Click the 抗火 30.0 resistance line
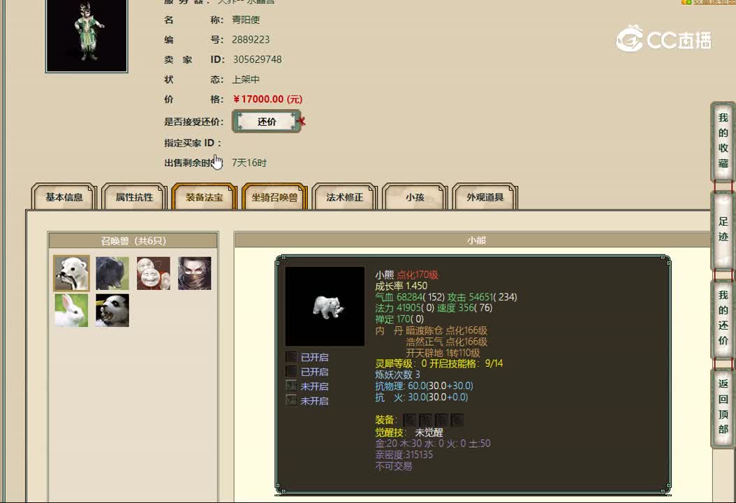This screenshot has width=736, height=503. (x=422, y=398)
